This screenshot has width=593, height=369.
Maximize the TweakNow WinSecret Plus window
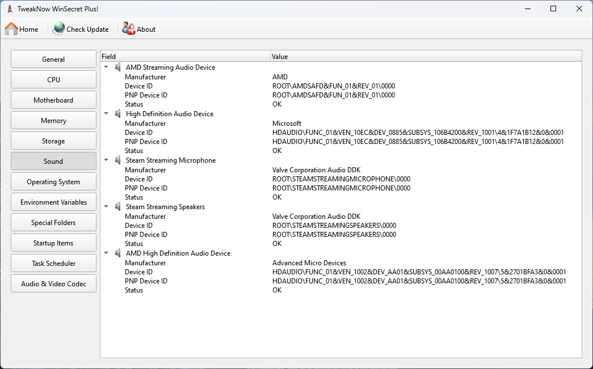click(553, 9)
